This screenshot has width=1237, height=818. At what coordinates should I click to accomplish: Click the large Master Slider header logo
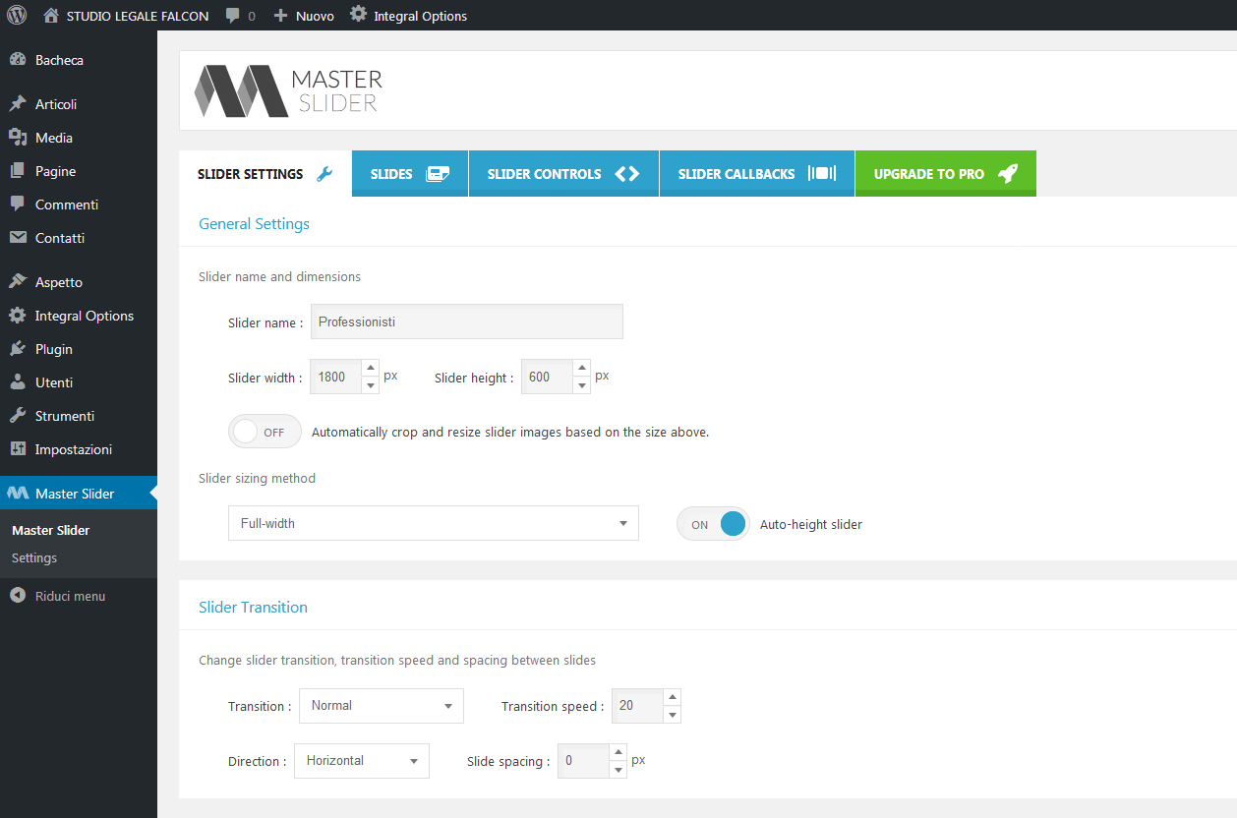(288, 90)
